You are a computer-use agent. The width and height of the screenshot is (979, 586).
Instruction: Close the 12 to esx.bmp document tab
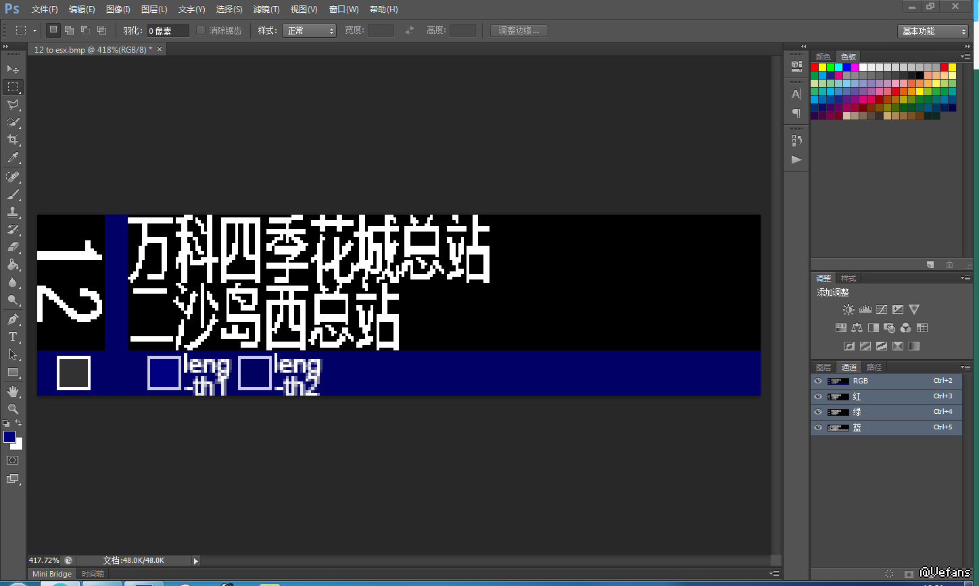160,49
